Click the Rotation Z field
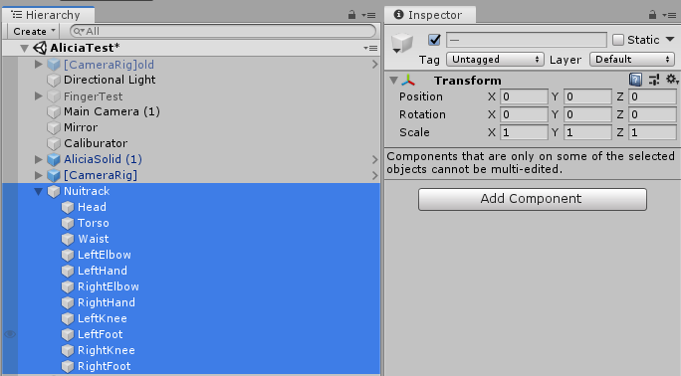Screen dimensions: 681x376 652,114
